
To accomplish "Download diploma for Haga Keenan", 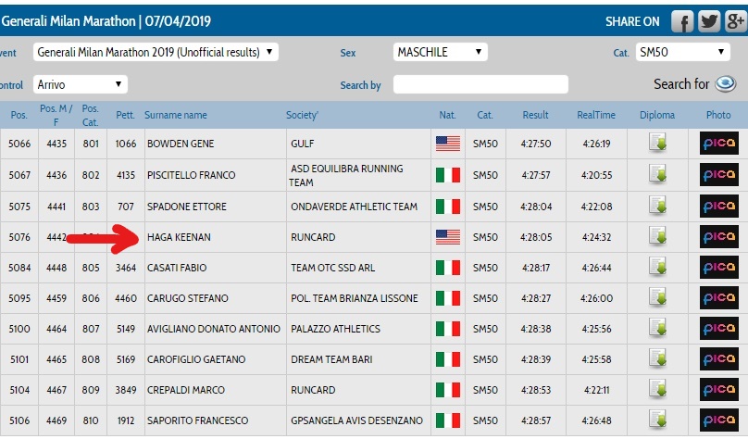I will coord(657,236).
